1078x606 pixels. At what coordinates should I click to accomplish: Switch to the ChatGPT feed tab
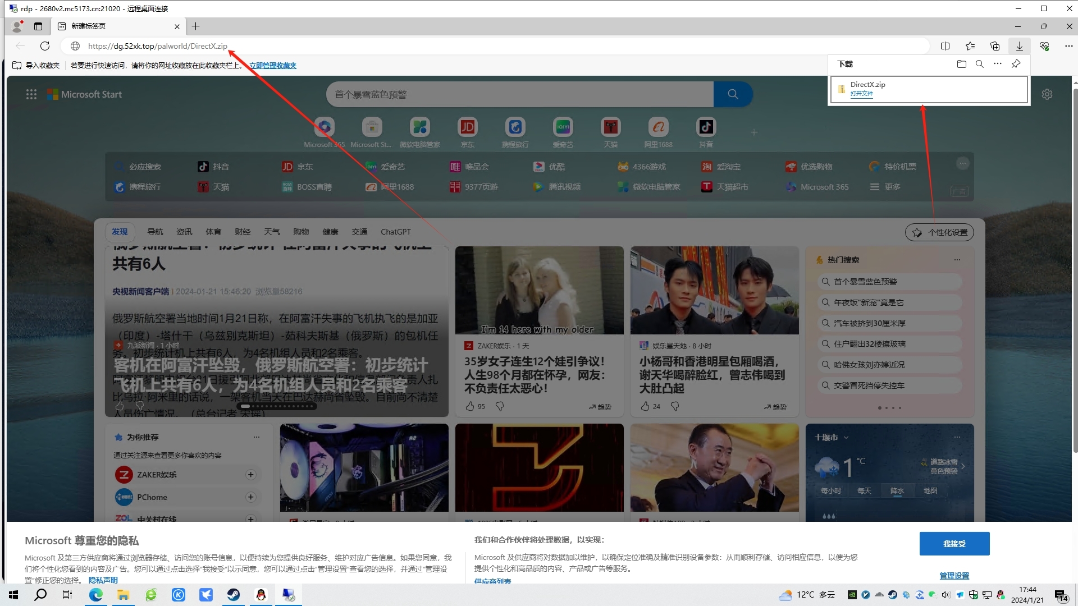click(395, 231)
